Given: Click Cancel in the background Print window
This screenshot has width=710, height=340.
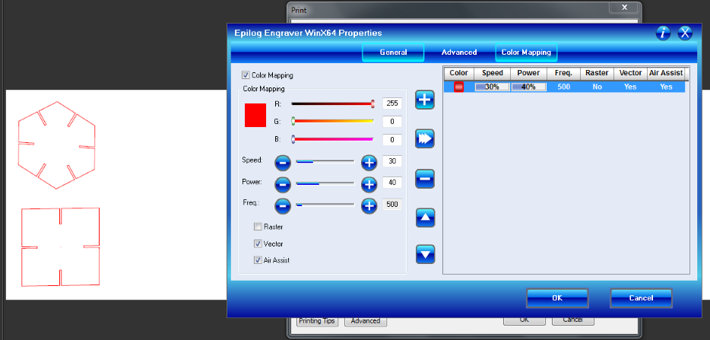Looking at the screenshot, I should [x=573, y=320].
